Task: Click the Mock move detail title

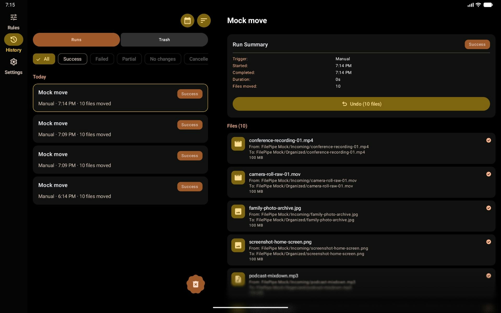Action: pos(247,21)
